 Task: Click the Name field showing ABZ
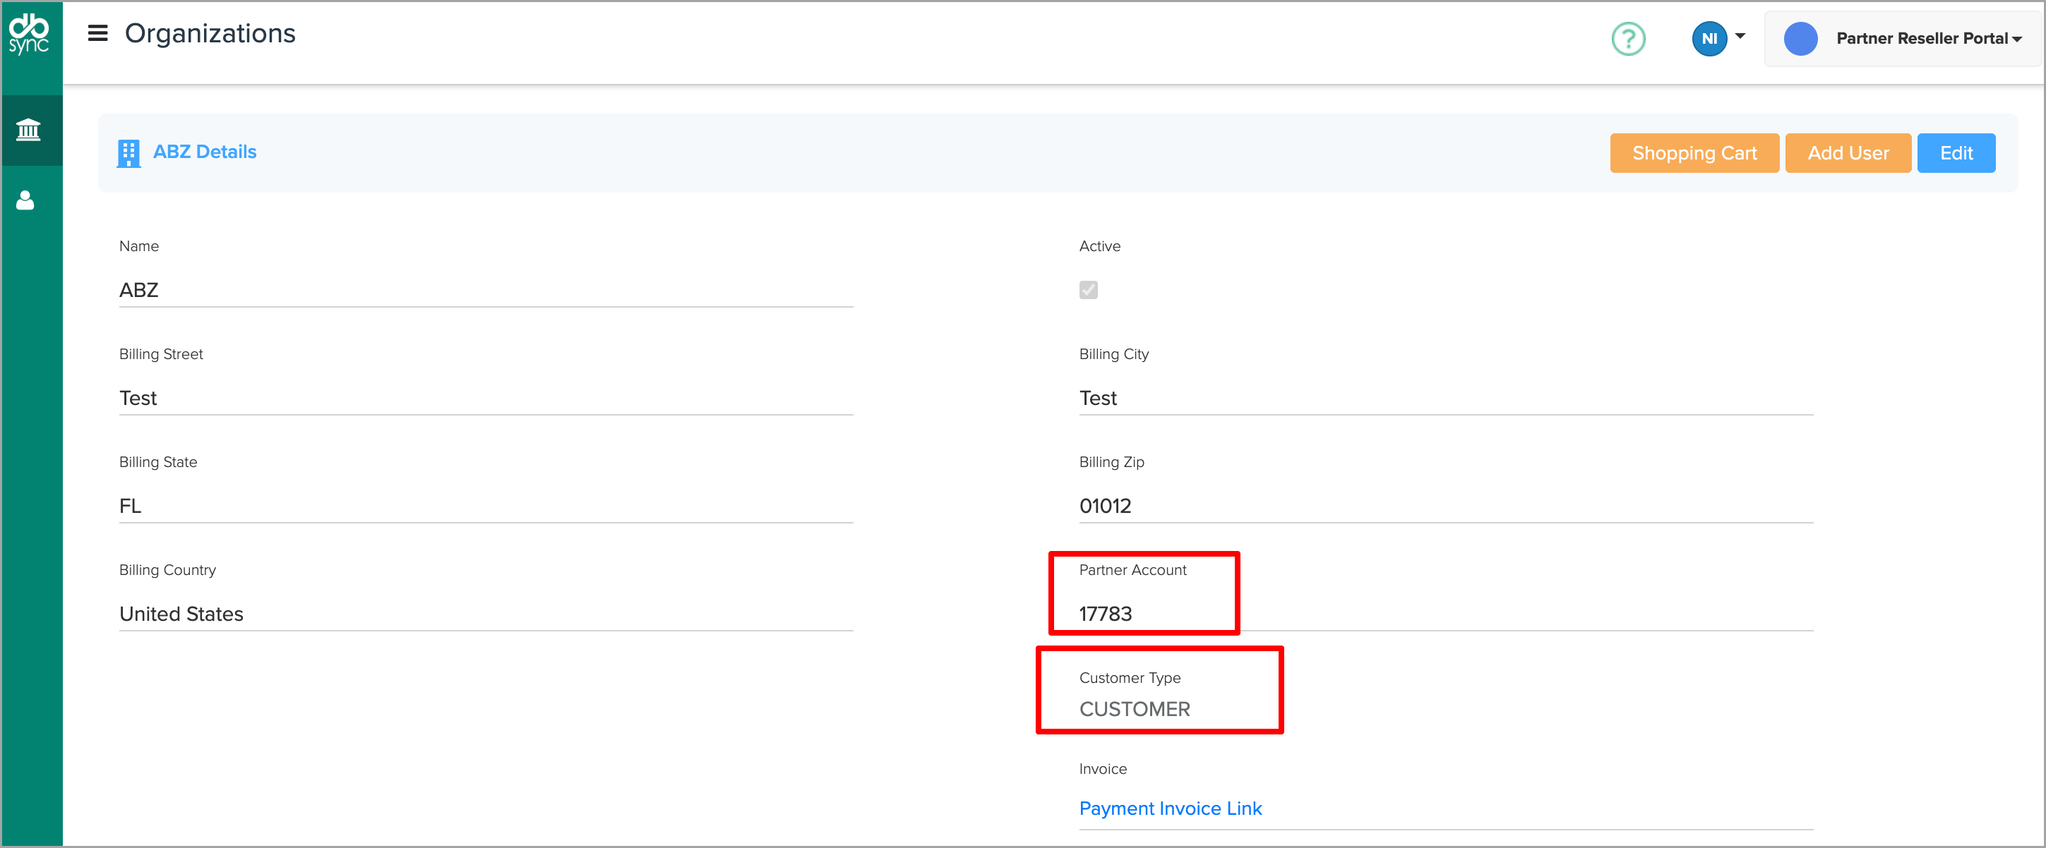pyautogui.click(x=484, y=290)
